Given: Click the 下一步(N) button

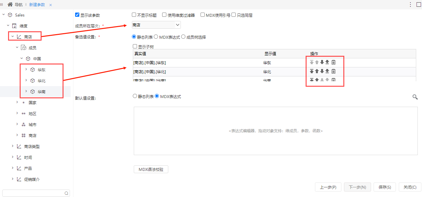Looking at the screenshot, I should pyautogui.click(x=358, y=187).
